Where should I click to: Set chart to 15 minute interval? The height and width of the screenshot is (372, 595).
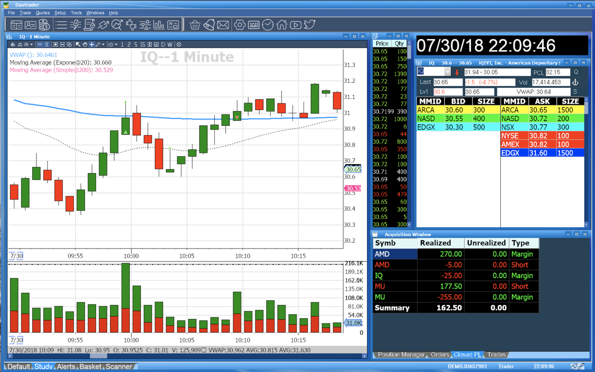(x=142, y=45)
